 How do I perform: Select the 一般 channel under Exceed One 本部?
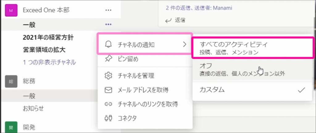29,25
